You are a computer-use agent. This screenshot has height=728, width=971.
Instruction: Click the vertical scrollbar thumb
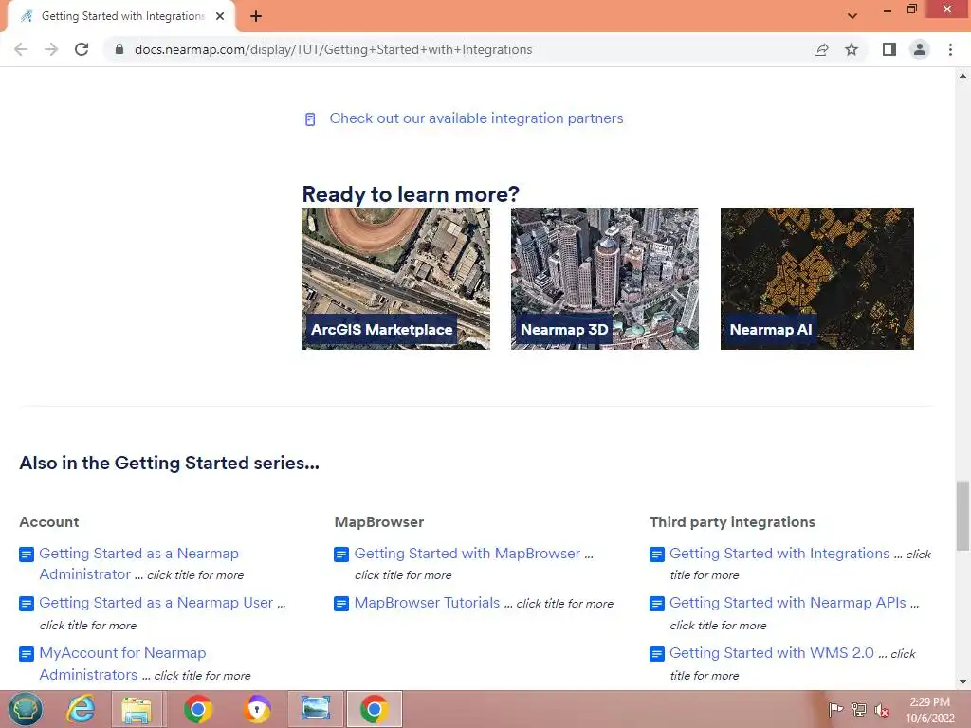tap(962, 515)
